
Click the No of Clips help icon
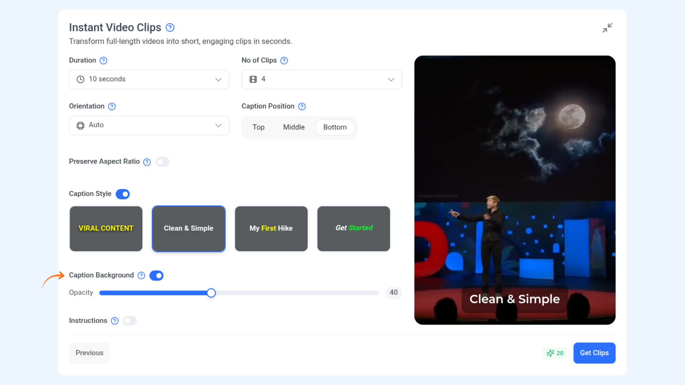pyautogui.click(x=284, y=61)
